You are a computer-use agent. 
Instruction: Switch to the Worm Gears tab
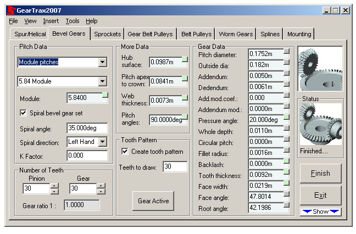tap(236, 34)
